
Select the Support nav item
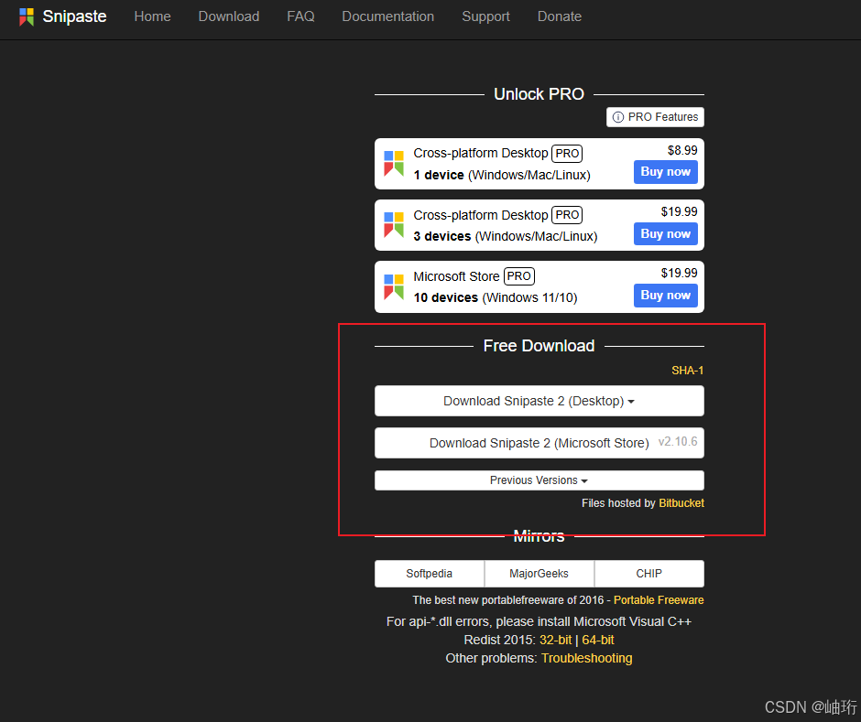tap(485, 16)
